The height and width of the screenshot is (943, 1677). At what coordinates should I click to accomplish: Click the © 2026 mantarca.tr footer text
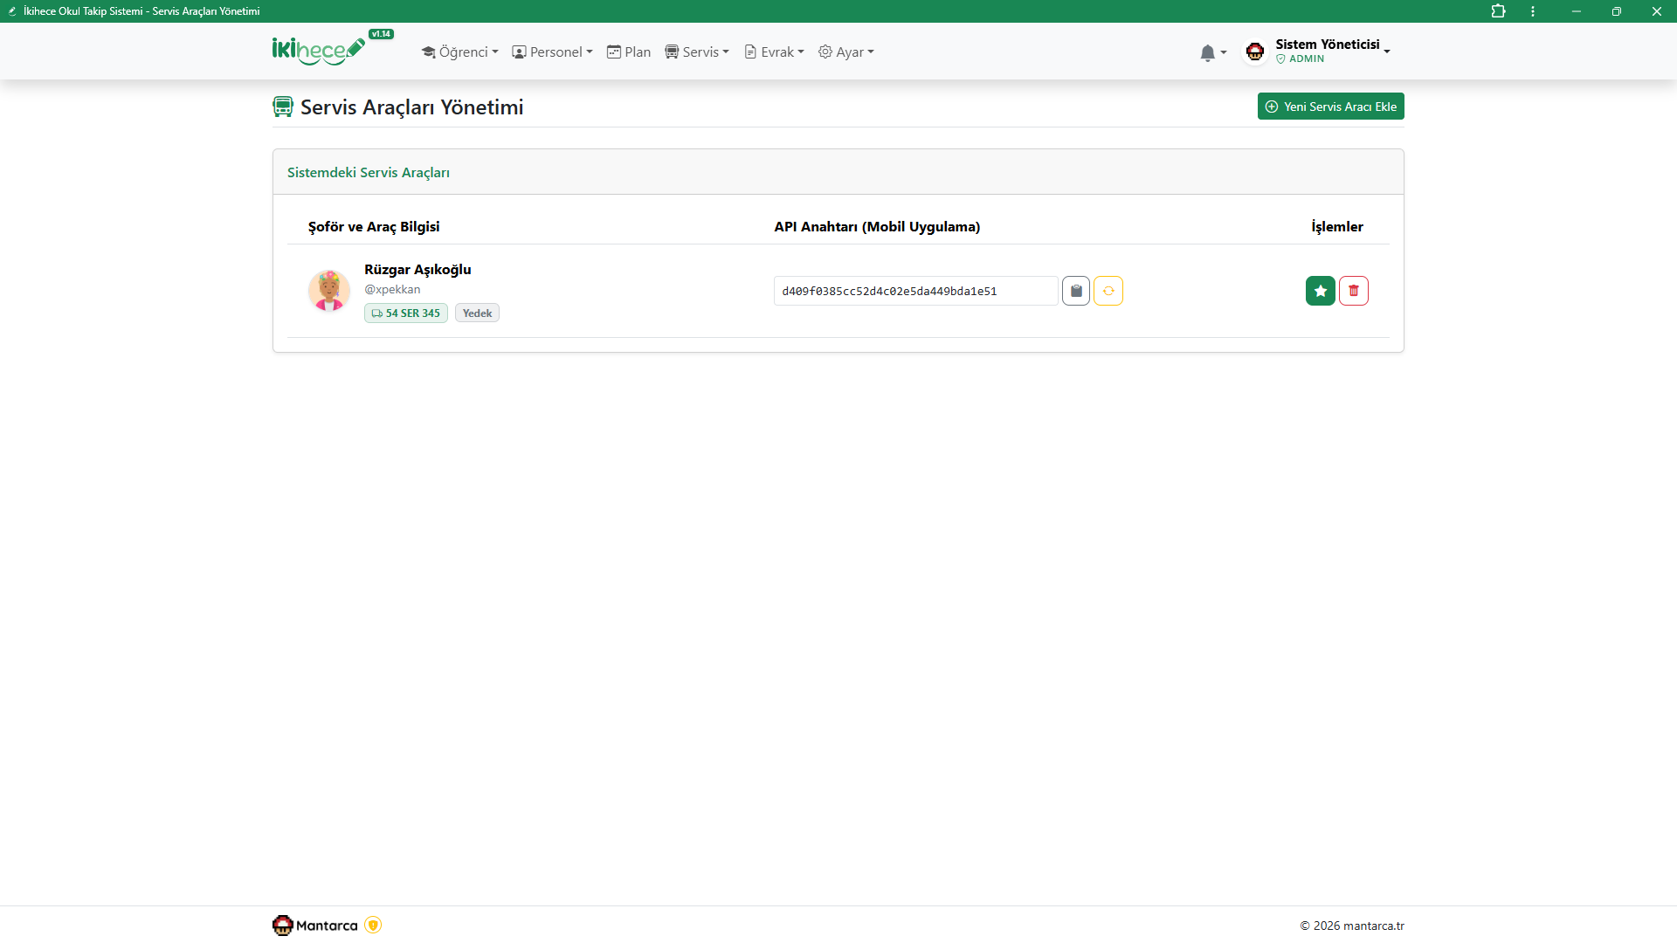click(x=1352, y=926)
